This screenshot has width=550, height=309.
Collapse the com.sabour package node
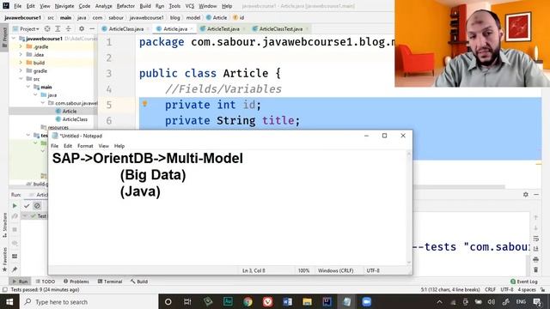point(43,103)
